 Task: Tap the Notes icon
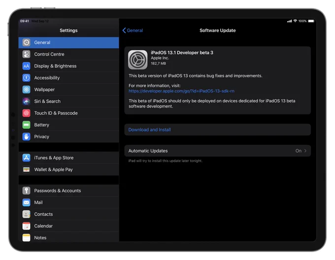pyautogui.click(x=26, y=237)
